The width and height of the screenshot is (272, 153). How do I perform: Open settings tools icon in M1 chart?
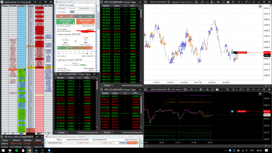[x=227, y=90]
